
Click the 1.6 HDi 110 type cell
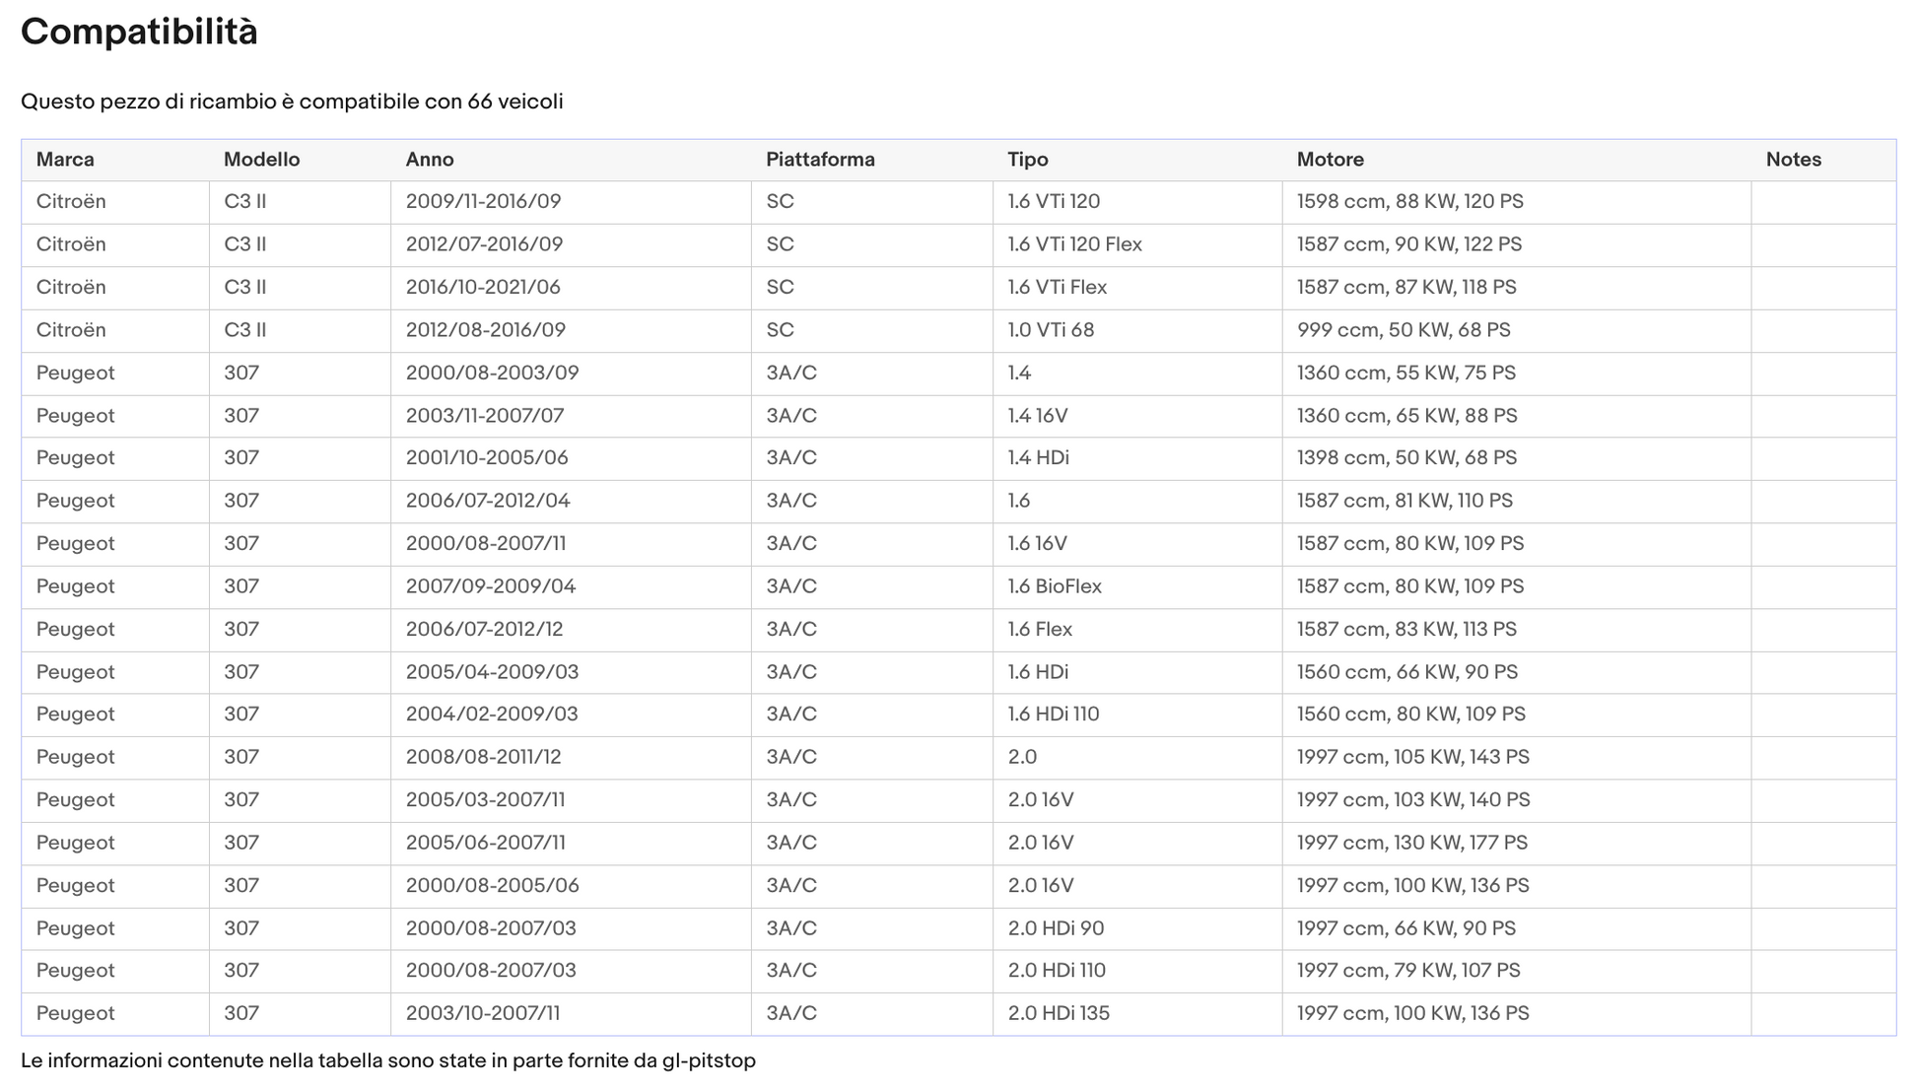coord(1137,715)
